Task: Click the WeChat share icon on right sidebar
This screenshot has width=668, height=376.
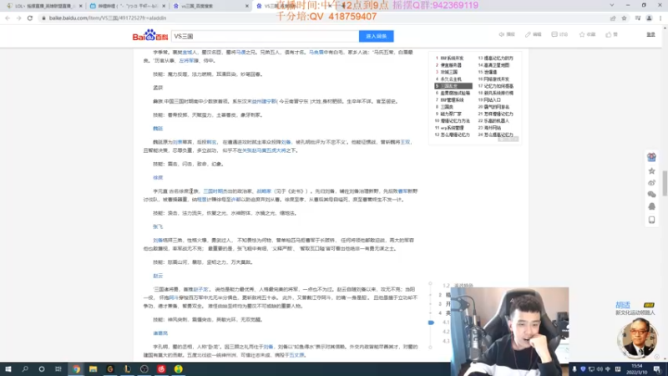Action: [651, 195]
